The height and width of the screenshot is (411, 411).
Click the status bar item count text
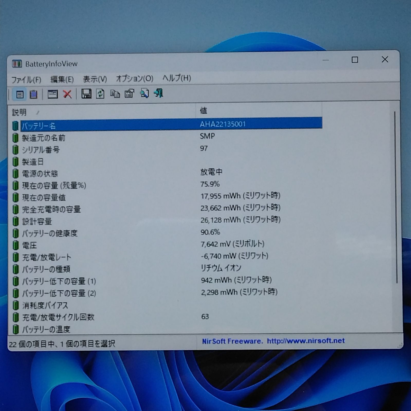point(62,344)
